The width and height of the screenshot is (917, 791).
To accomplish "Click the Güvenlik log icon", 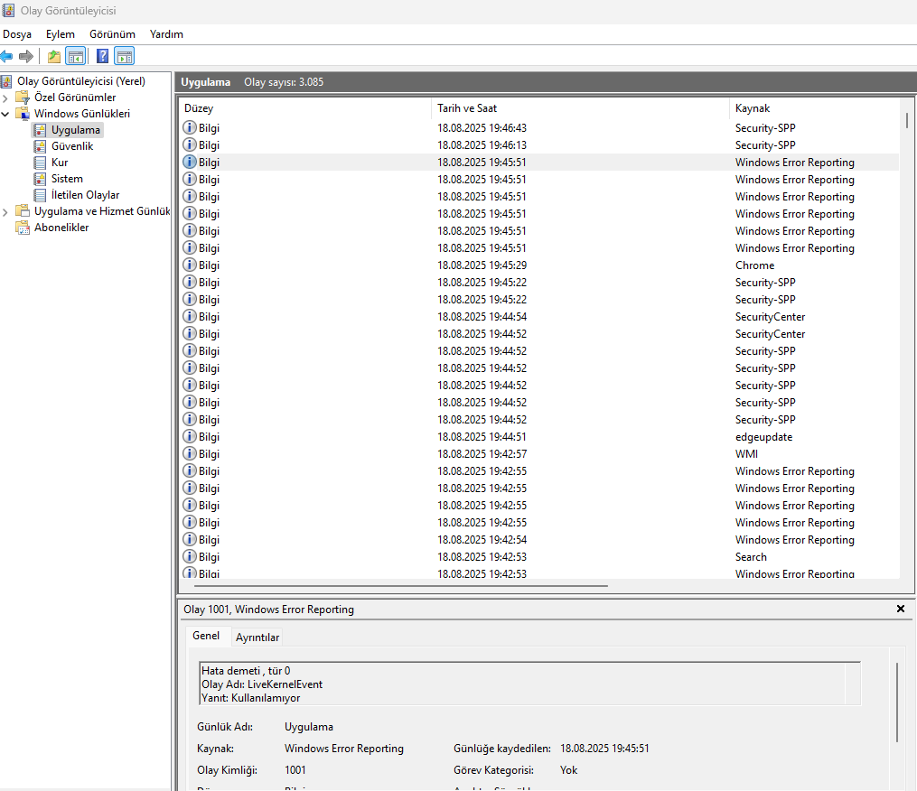I will pyautogui.click(x=40, y=146).
